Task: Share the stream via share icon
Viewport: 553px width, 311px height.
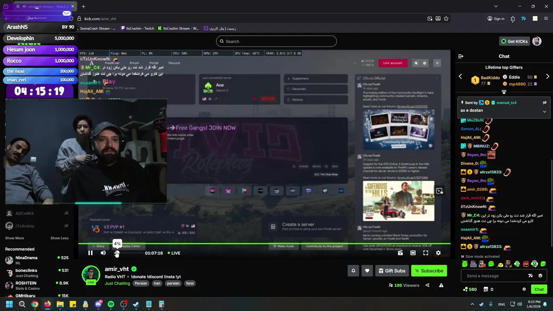Action: coord(427,285)
